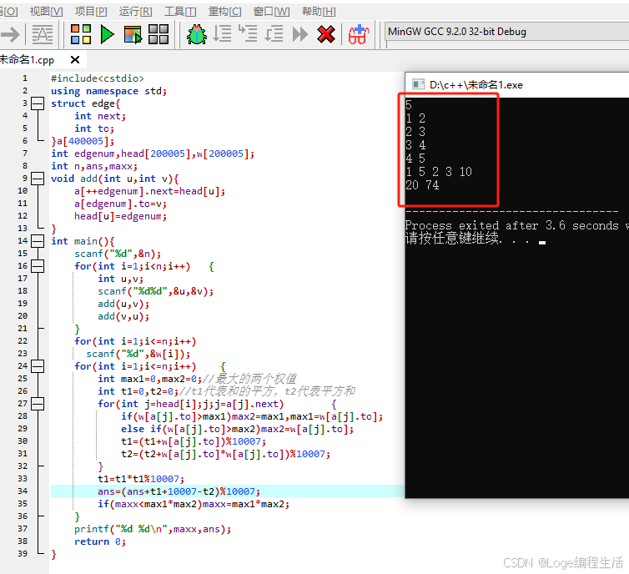
Task: Open the 工具[T] menu
Action: click(x=180, y=11)
